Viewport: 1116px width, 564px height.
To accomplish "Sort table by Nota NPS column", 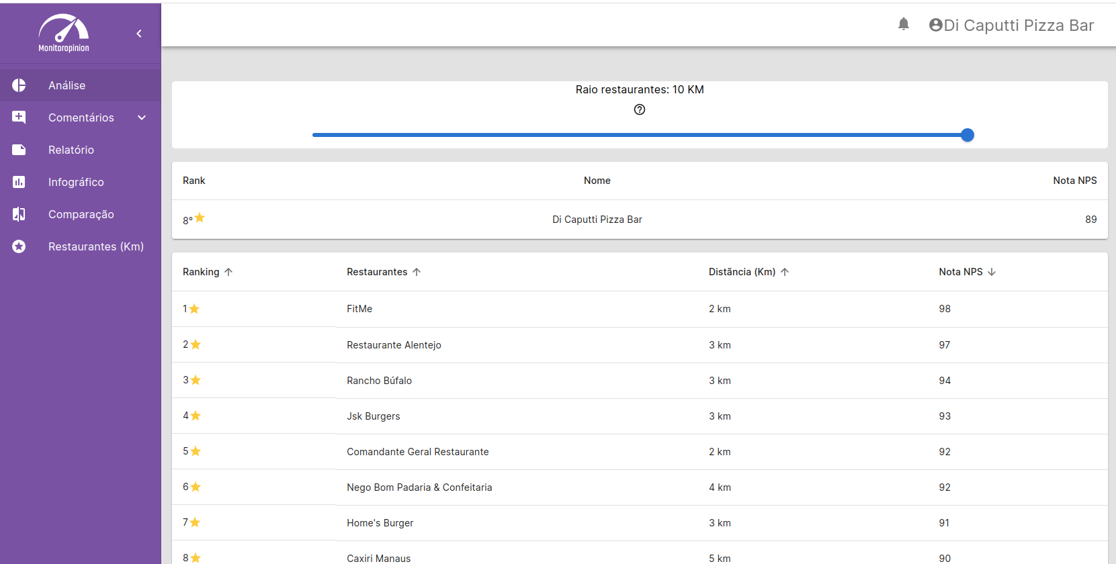I will (960, 272).
